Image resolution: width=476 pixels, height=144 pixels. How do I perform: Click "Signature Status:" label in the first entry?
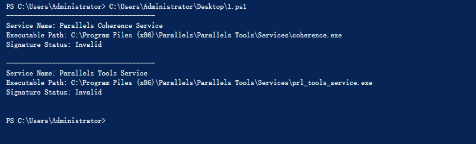39,45
